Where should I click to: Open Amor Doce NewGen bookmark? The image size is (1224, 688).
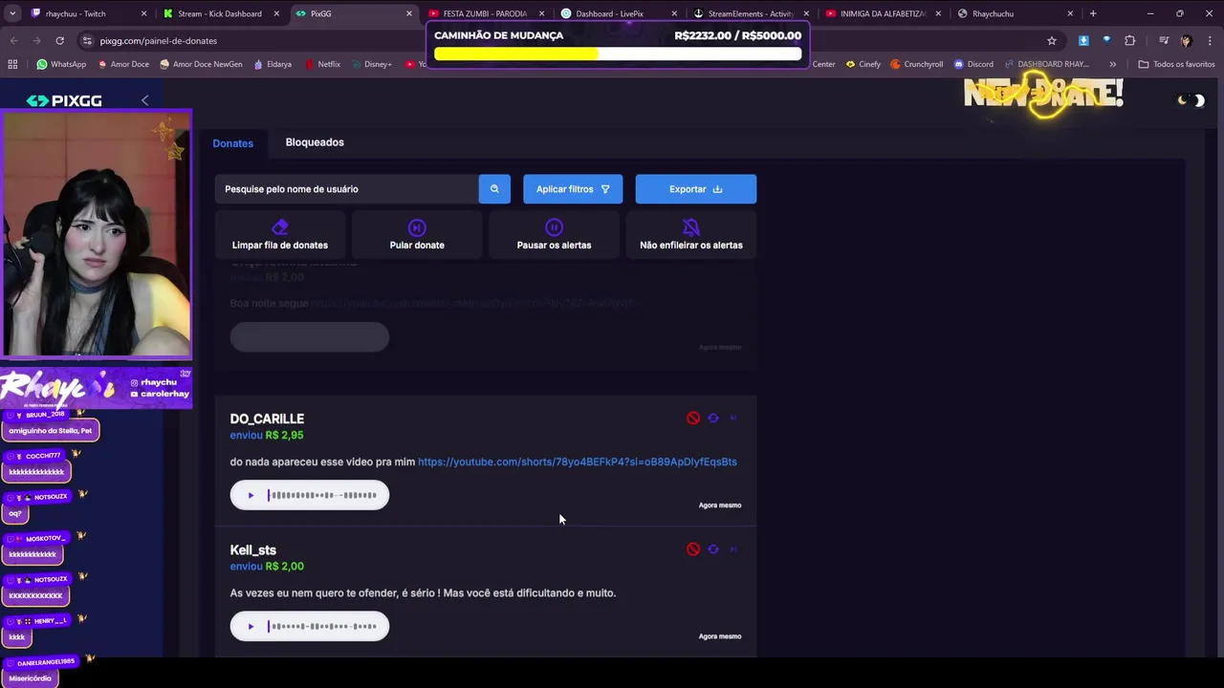(x=201, y=64)
